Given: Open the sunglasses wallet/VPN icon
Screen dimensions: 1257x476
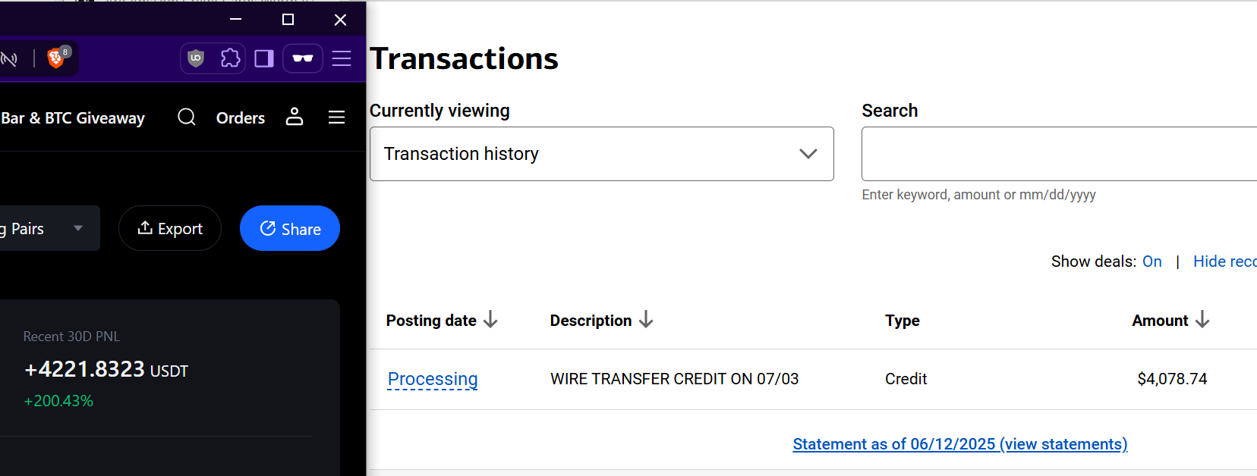Looking at the screenshot, I should point(303,58).
